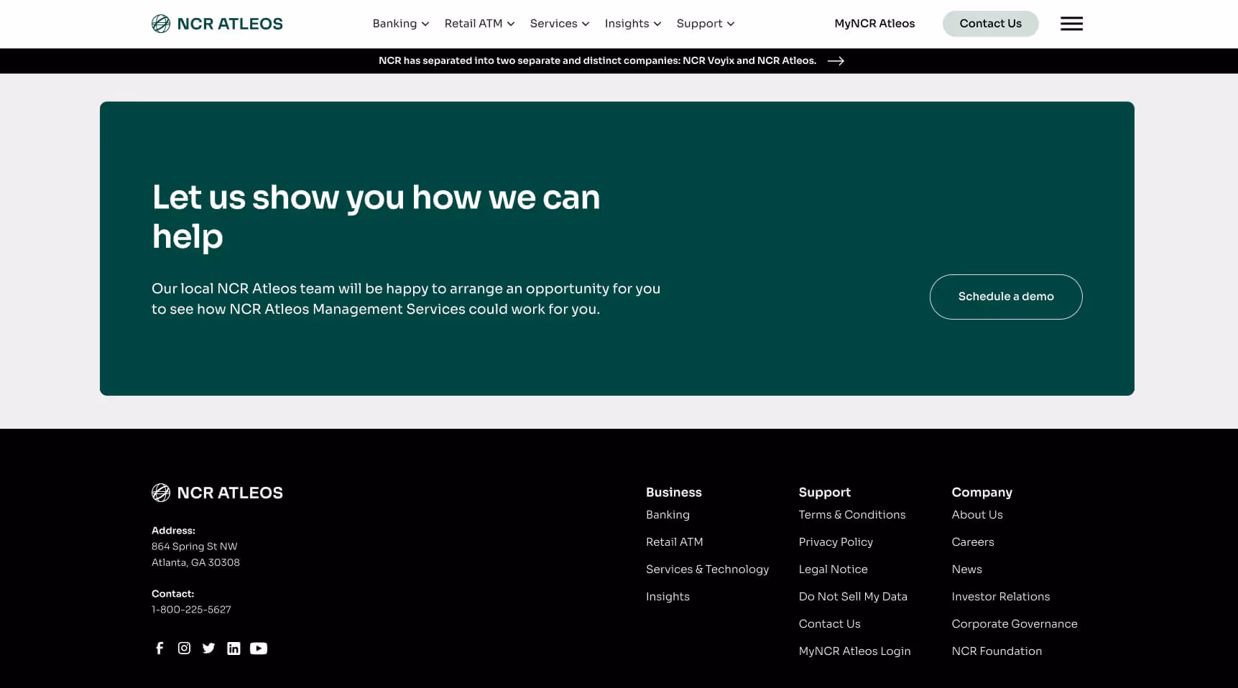Click the Support footer heading

(824, 493)
